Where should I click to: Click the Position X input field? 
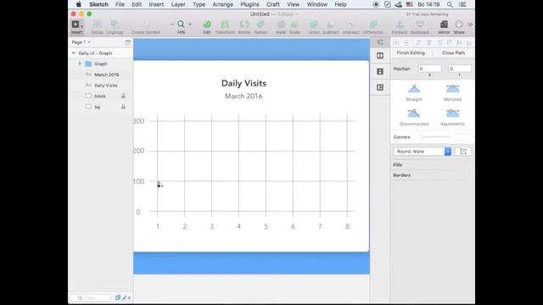(429, 69)
